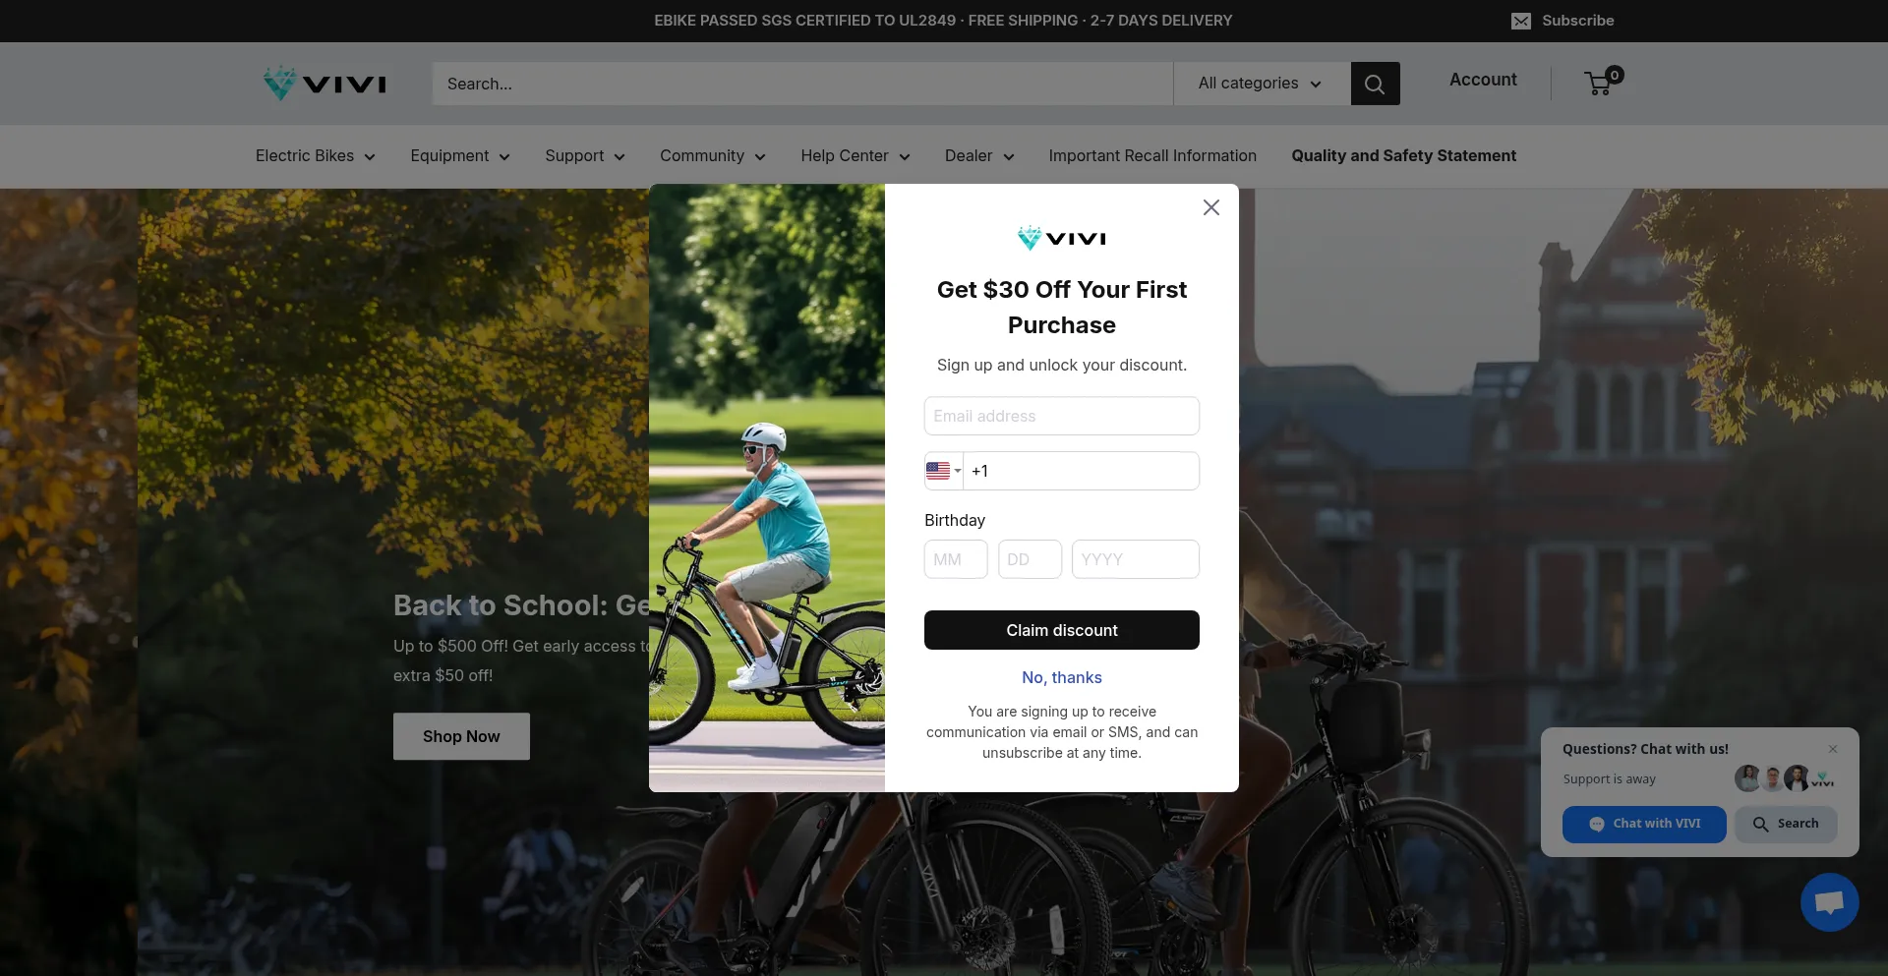Screen dimensions: 1888x976
Task: Click the chat widget Search button
Action: click(1786, 824)
